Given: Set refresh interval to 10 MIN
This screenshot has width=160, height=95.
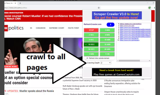Looking at the screenshot, I should coord(107,40).
